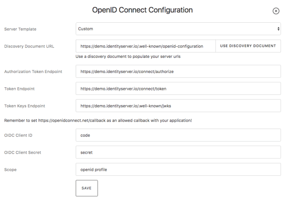Open the Server Template dropdown

[178, 29]
